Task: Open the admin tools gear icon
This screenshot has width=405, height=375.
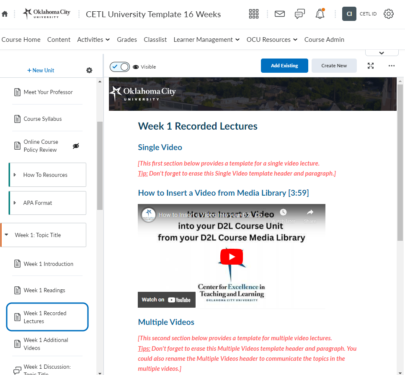Action: click(389, 14)
